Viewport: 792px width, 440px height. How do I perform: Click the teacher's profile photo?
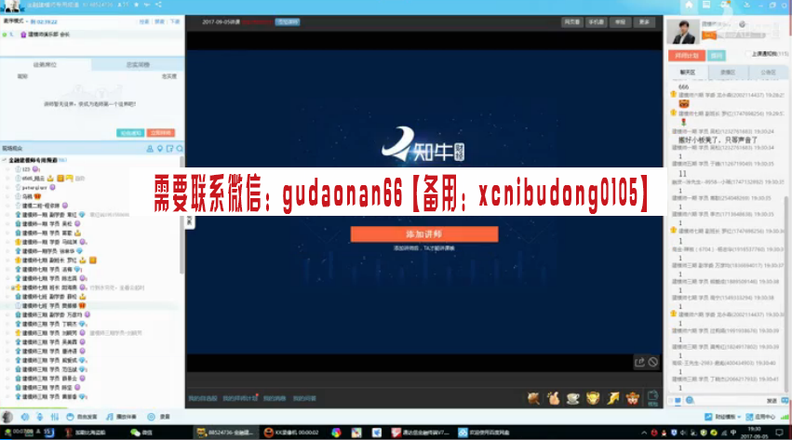[x=683, y=32]
